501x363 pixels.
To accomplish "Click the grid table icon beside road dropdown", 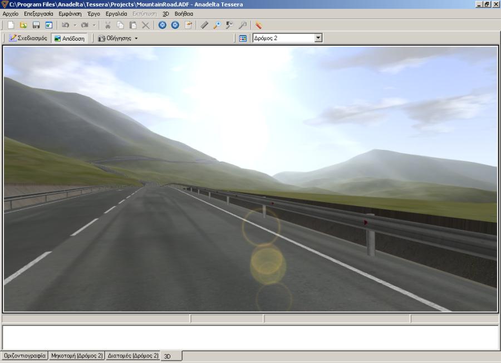I will click(243, 38).
